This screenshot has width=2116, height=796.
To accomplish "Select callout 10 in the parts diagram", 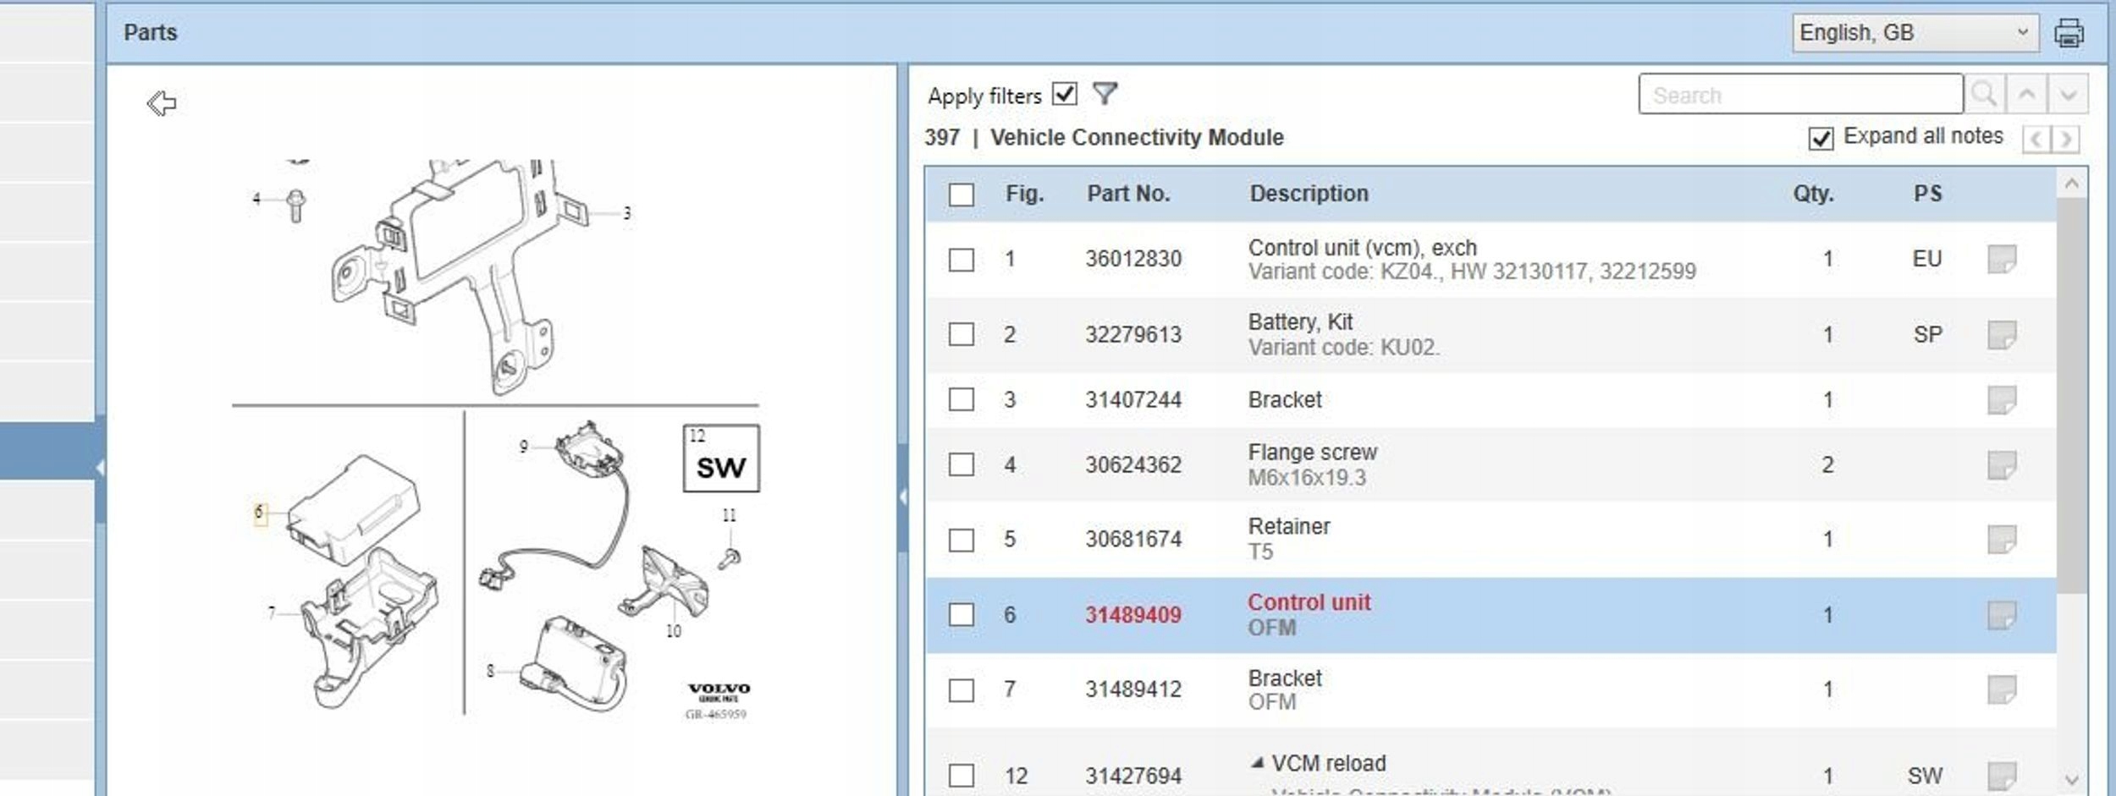I will tap(674, 631).
